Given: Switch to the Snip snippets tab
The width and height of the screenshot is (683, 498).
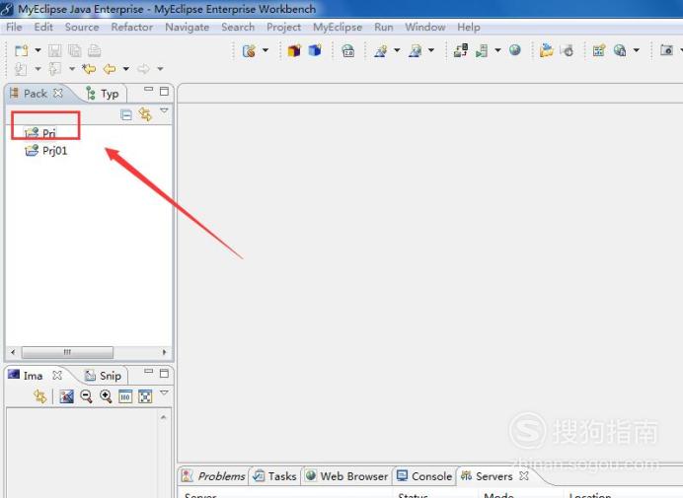Looking at the screenshot, I should pyautogui.click(x=104, y=376).
